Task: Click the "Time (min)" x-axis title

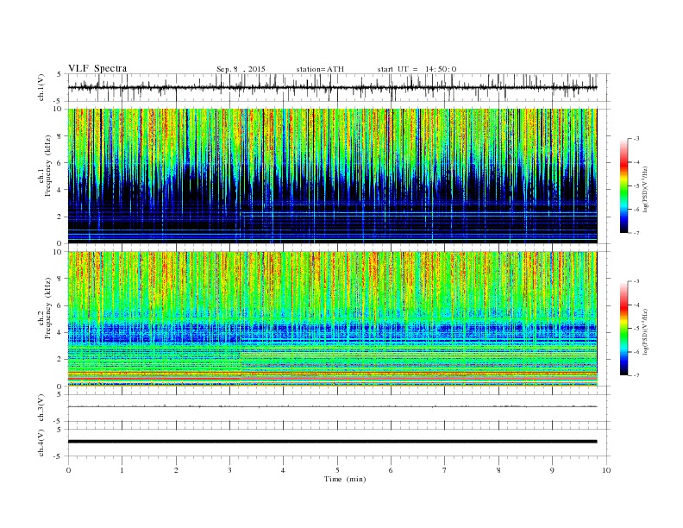Action: [x=345, y=479]
